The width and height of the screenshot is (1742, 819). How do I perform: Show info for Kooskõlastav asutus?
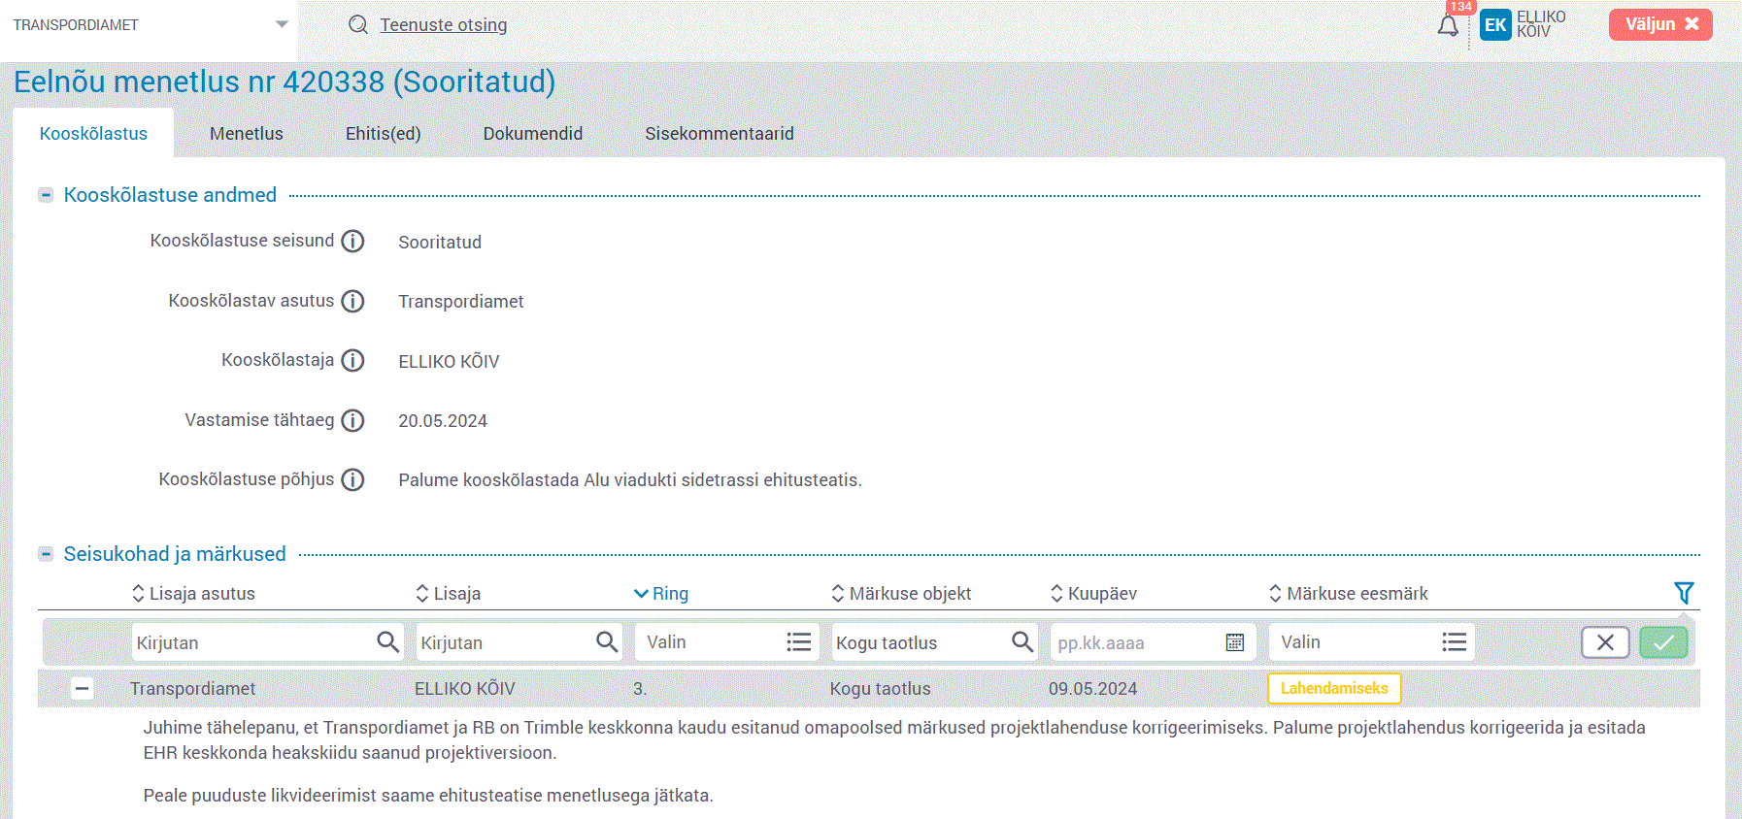click(353, 301)
